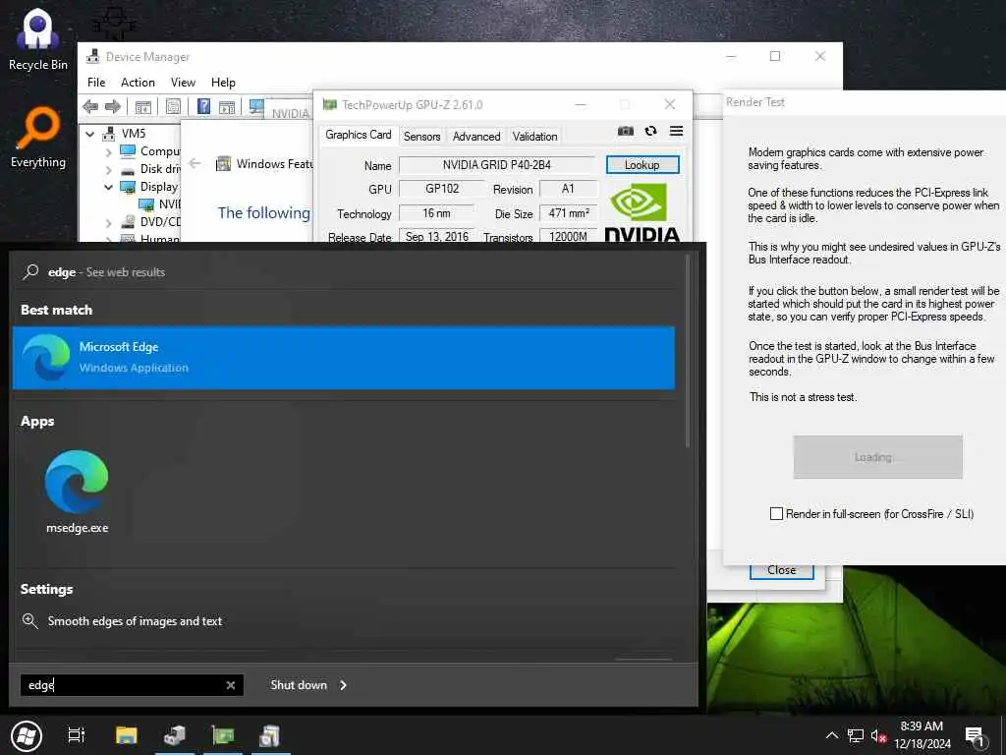This screenshot has width=1006, height=755.
Task: Open the Help menu in Device Manager
Action: [223, 83]
